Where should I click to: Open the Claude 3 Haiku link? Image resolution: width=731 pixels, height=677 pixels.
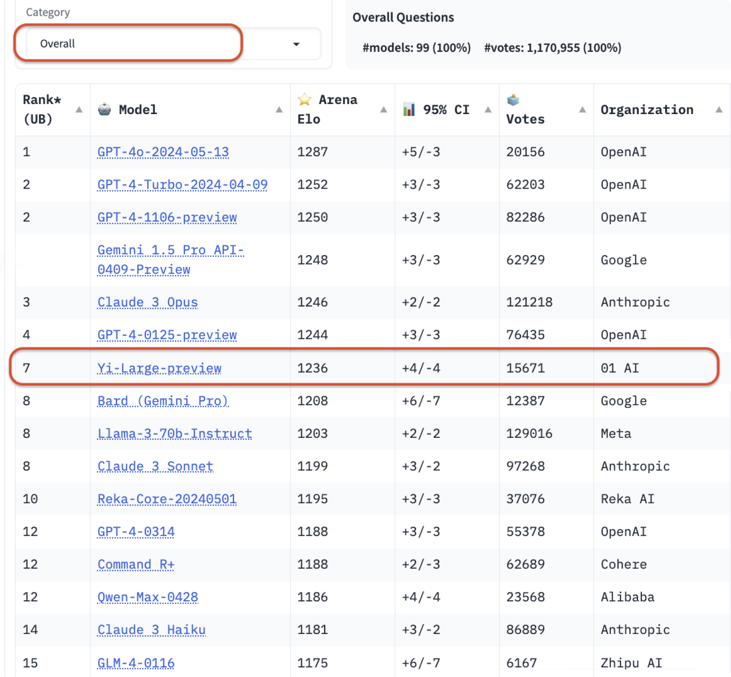(151, 630)
